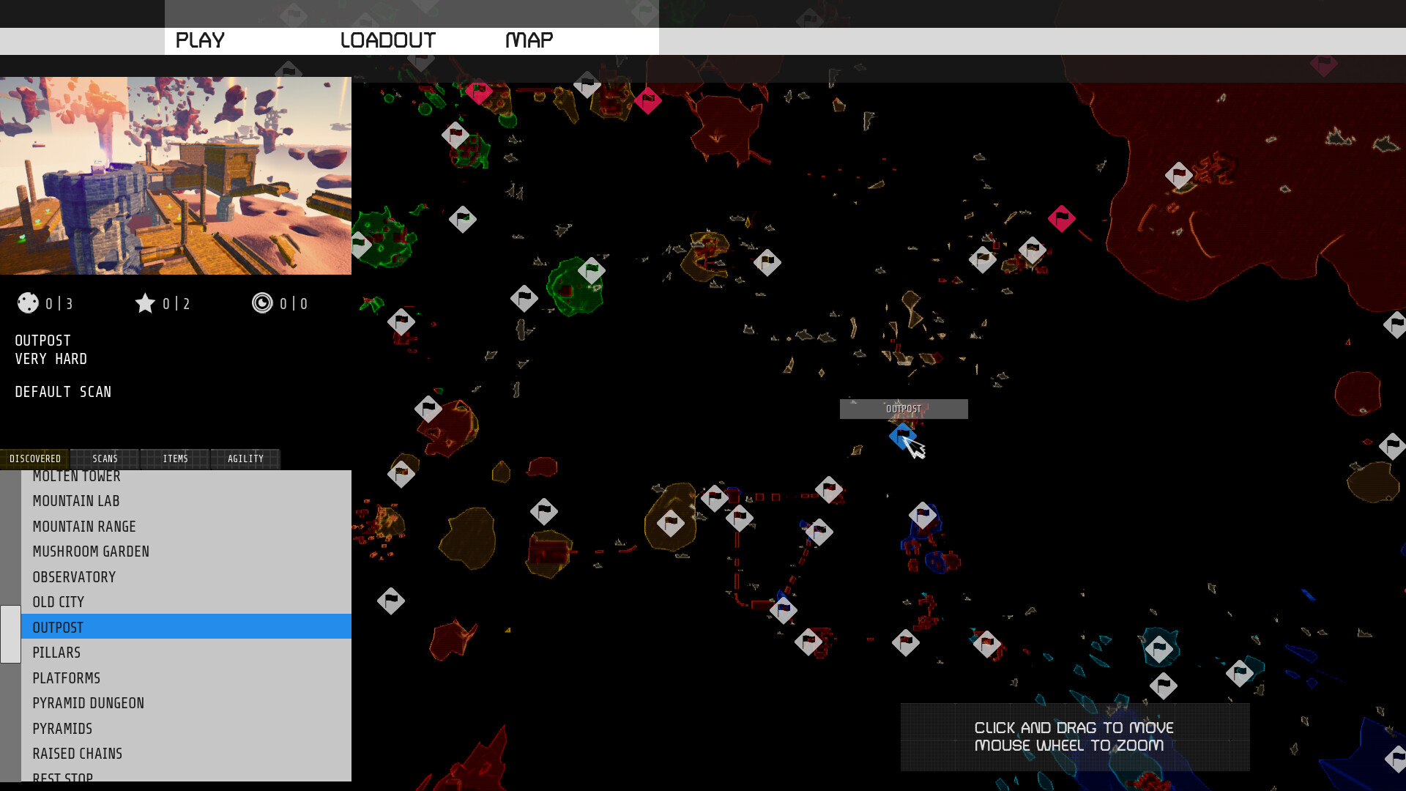The width and height of the screenshot is (1406, 791).
Task: Click the DISCOVERED filter tab
Action: (x=34, y=458)
